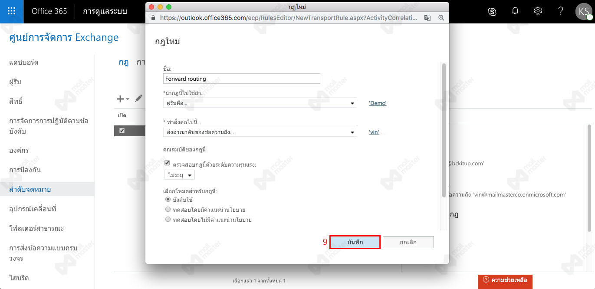Select ทดสอบโดยมีคำแนะนำนโยบาย radio button
595x289 pixels.
pyautogui.click(x=168, y=210)
